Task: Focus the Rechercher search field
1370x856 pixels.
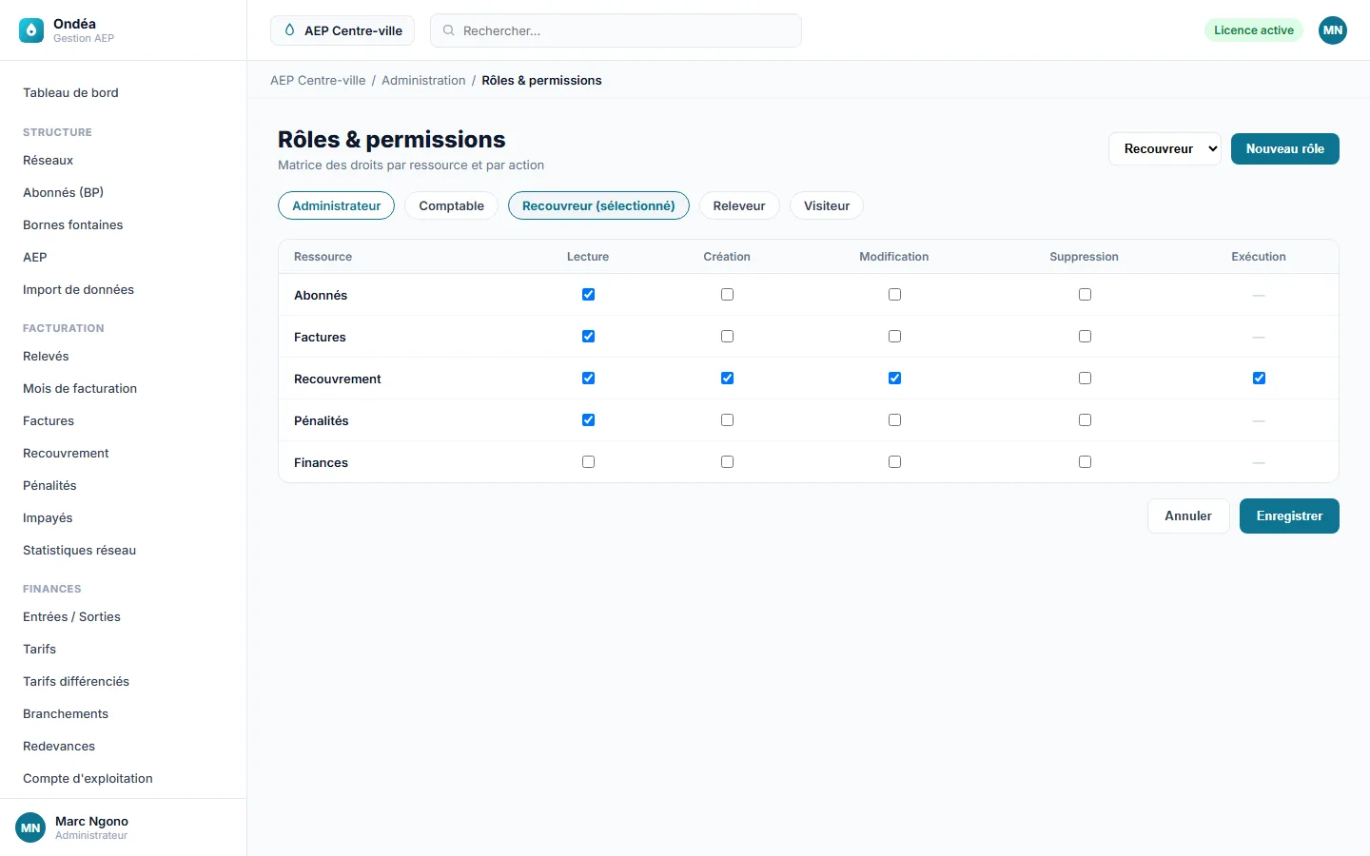Action: 616,30
